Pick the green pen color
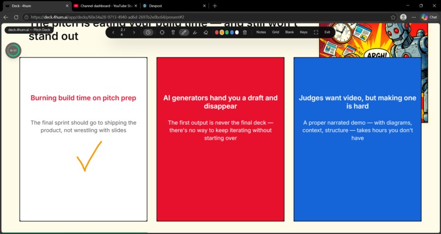Image resolution: width=441 pixels, height=234 pixels. (227, 32)
